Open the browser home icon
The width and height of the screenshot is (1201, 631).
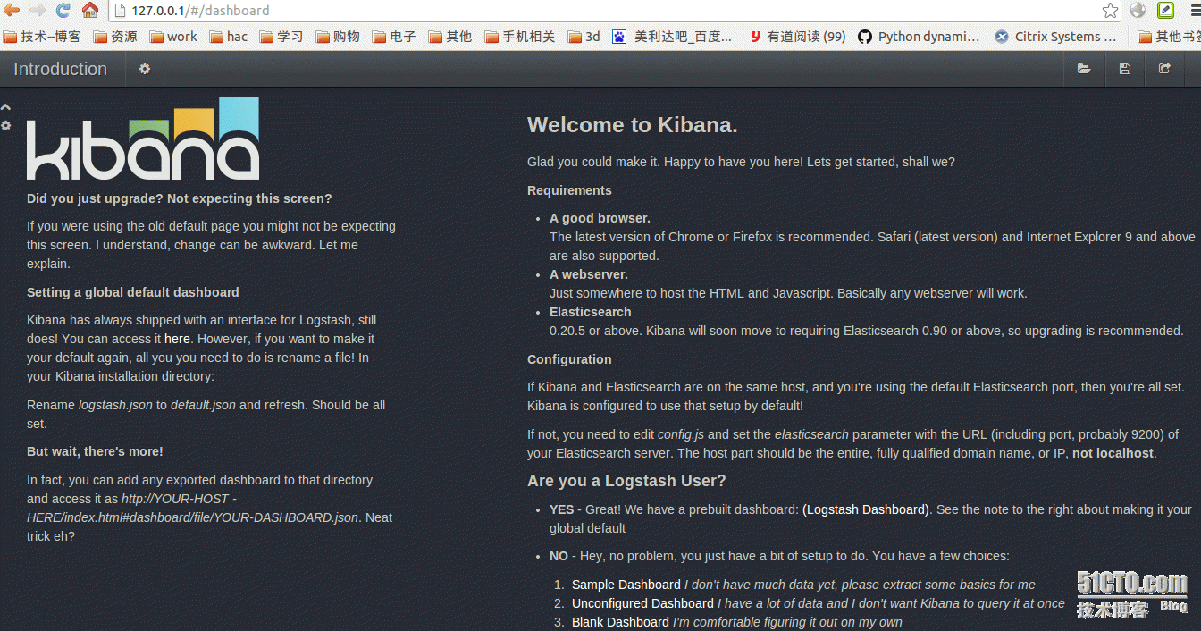(x=90, y=11)
